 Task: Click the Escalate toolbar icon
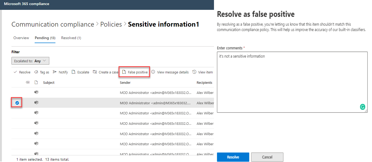pyautogui.click(x=74, y=72)
